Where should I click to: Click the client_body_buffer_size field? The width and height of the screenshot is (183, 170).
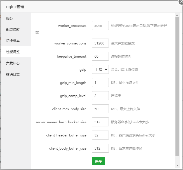click(x=100, y=148)
